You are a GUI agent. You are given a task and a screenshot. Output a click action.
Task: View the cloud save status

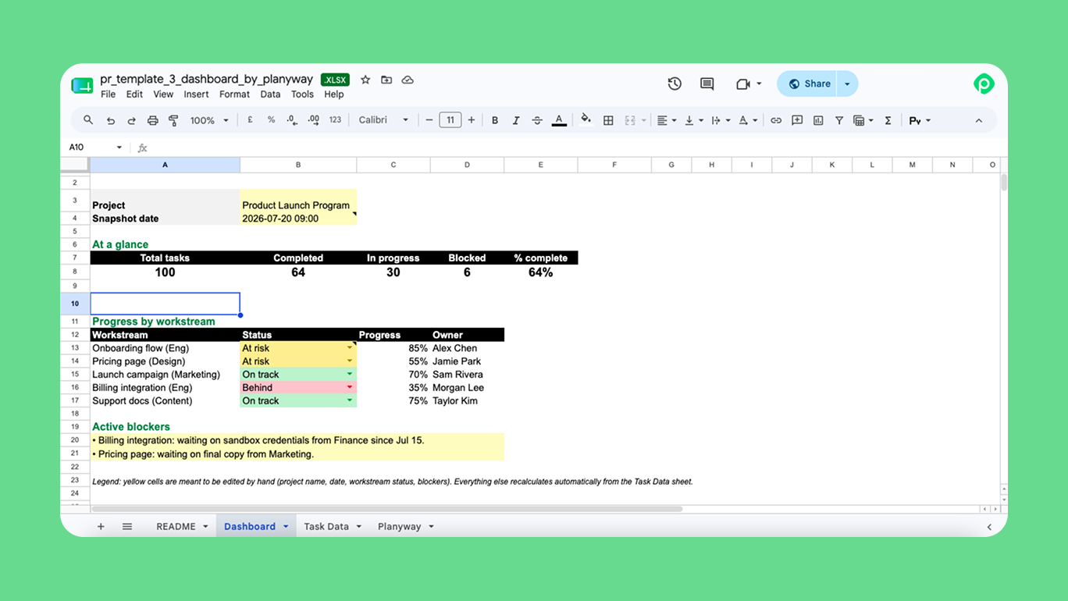[408, 80]
